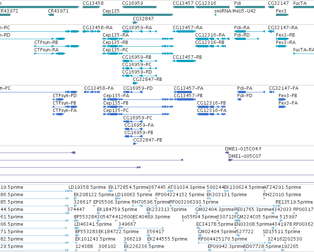Click the Cep135-PC protein label
The width and height of the screenshot is (314, 252).
pyautogui.click(x=116, y=110)
